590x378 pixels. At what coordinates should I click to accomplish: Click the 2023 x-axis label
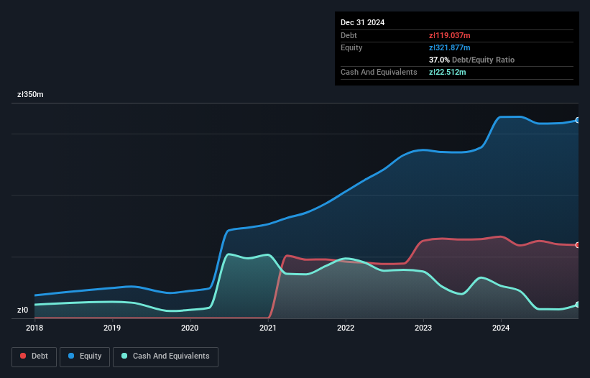click(423, 328)
